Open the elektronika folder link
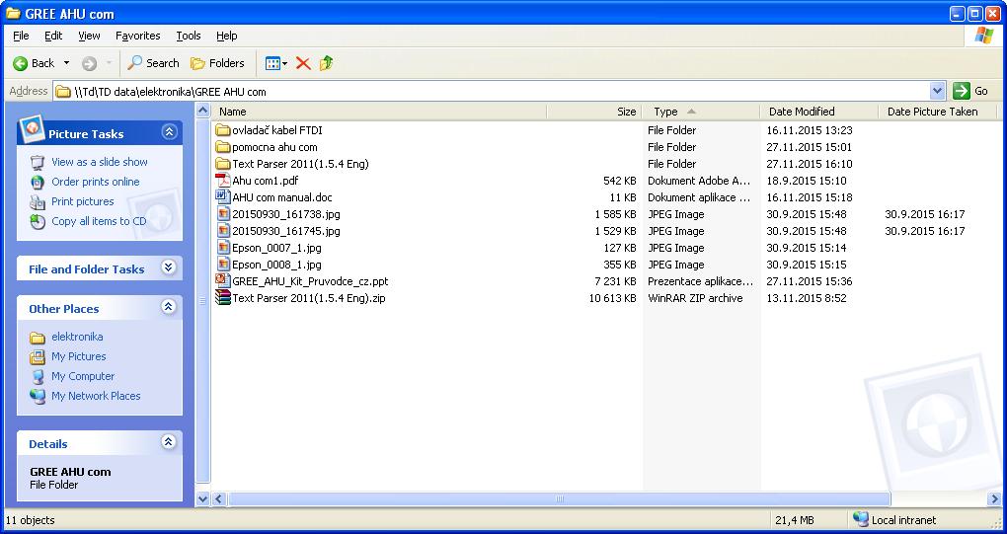This screenshot has height=534, width=1007. [x=77, y=337]
